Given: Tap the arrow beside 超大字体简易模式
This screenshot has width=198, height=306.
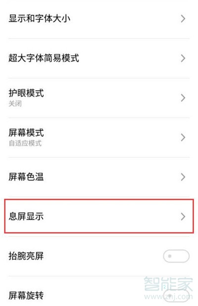Looking at the screenshot, I should (183, 58).
